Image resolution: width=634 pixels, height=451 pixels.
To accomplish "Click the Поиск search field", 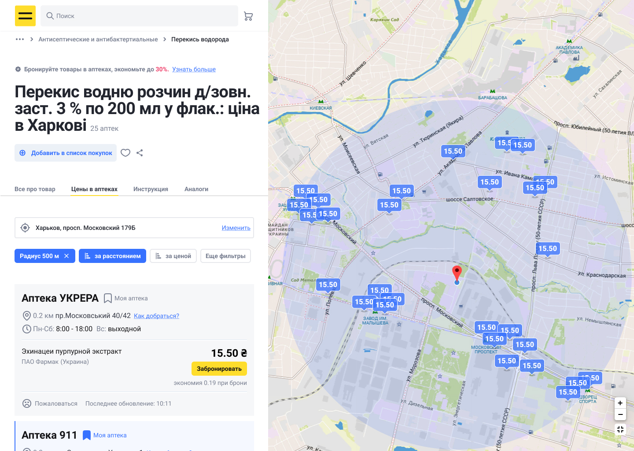I will pyautogui.click(x=140, y=16).
